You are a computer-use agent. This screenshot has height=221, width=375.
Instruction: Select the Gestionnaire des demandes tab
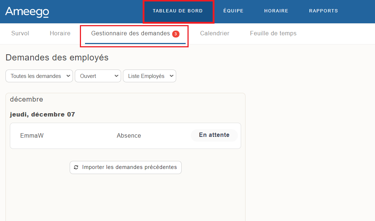(130, 33)
